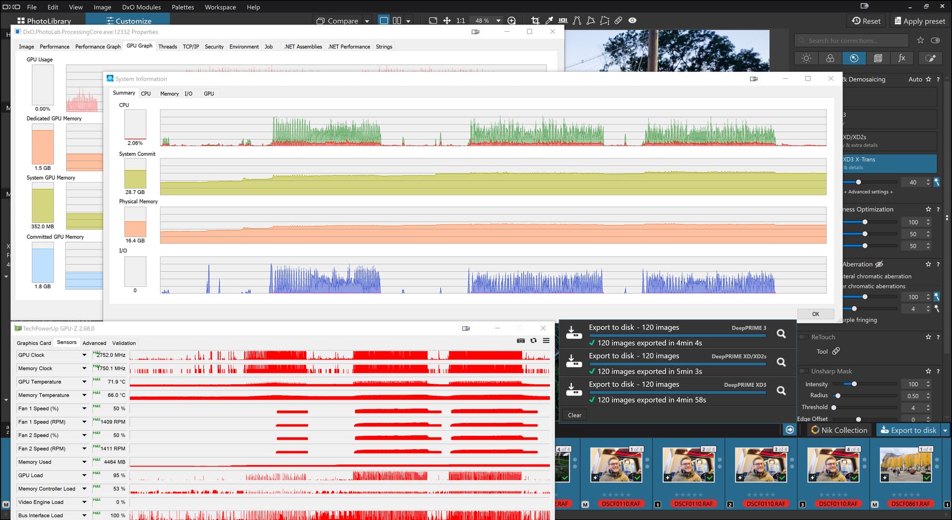Activate the Horizon leveling tool

(x=563, y=21)
